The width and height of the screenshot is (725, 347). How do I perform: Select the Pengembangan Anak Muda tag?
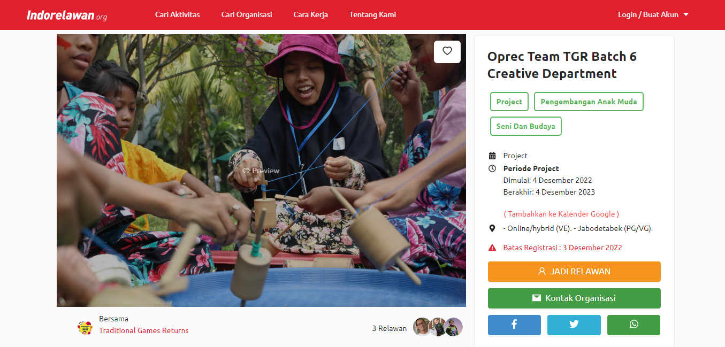[589, 102]
